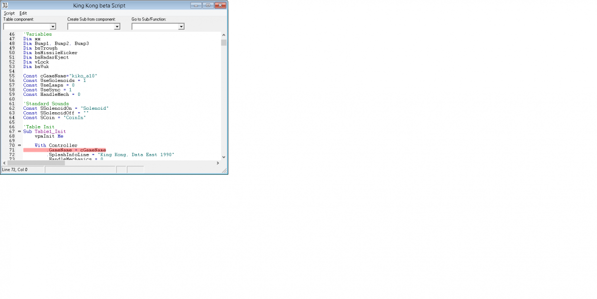Collapse the Sub Table1_Init fold marker

coord(19,132)
